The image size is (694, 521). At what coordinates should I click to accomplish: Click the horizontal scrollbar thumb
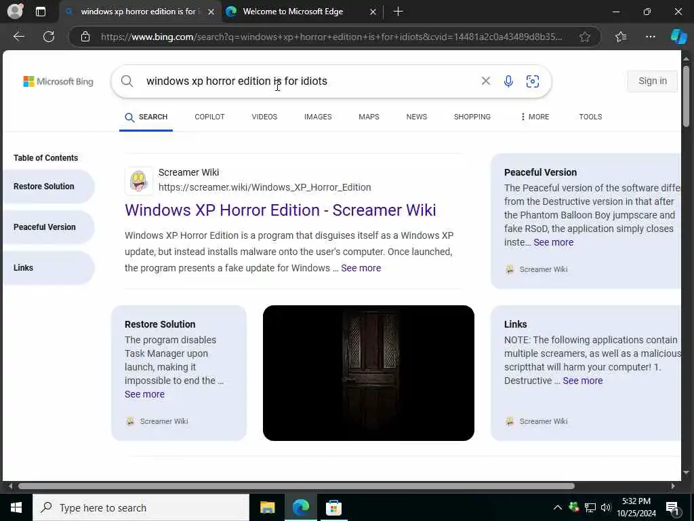click(x=297, y=486)
